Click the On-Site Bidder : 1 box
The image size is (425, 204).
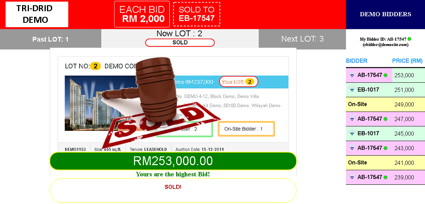(246, 129)
